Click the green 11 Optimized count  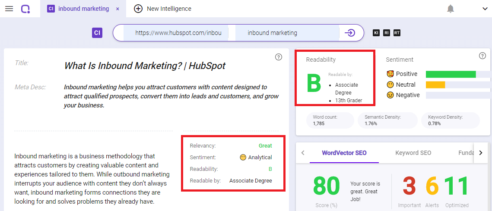click(x=457, y=186)
